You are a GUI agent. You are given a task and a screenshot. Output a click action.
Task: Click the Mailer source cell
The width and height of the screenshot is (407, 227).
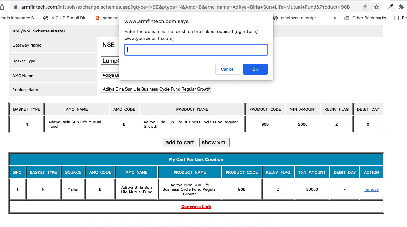pos(73,189)
